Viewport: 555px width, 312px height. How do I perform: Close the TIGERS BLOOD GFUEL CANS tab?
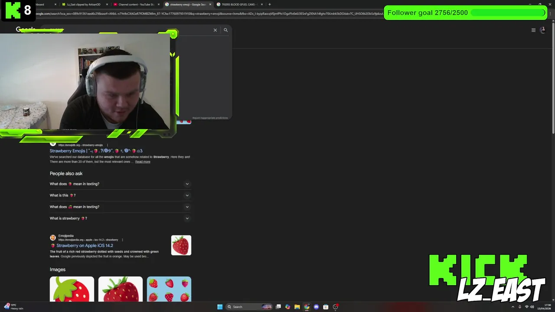[262, 4]
